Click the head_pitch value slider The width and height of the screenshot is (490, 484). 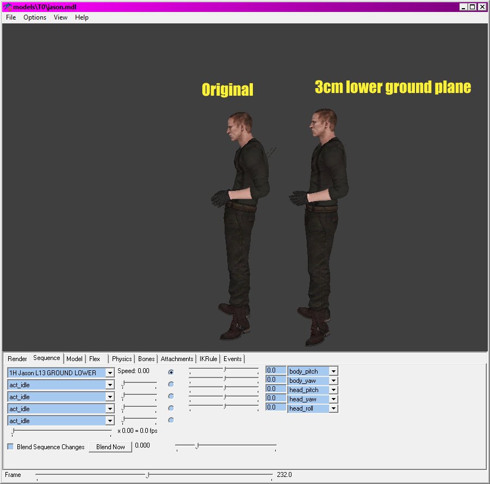(x=224, y=388)
